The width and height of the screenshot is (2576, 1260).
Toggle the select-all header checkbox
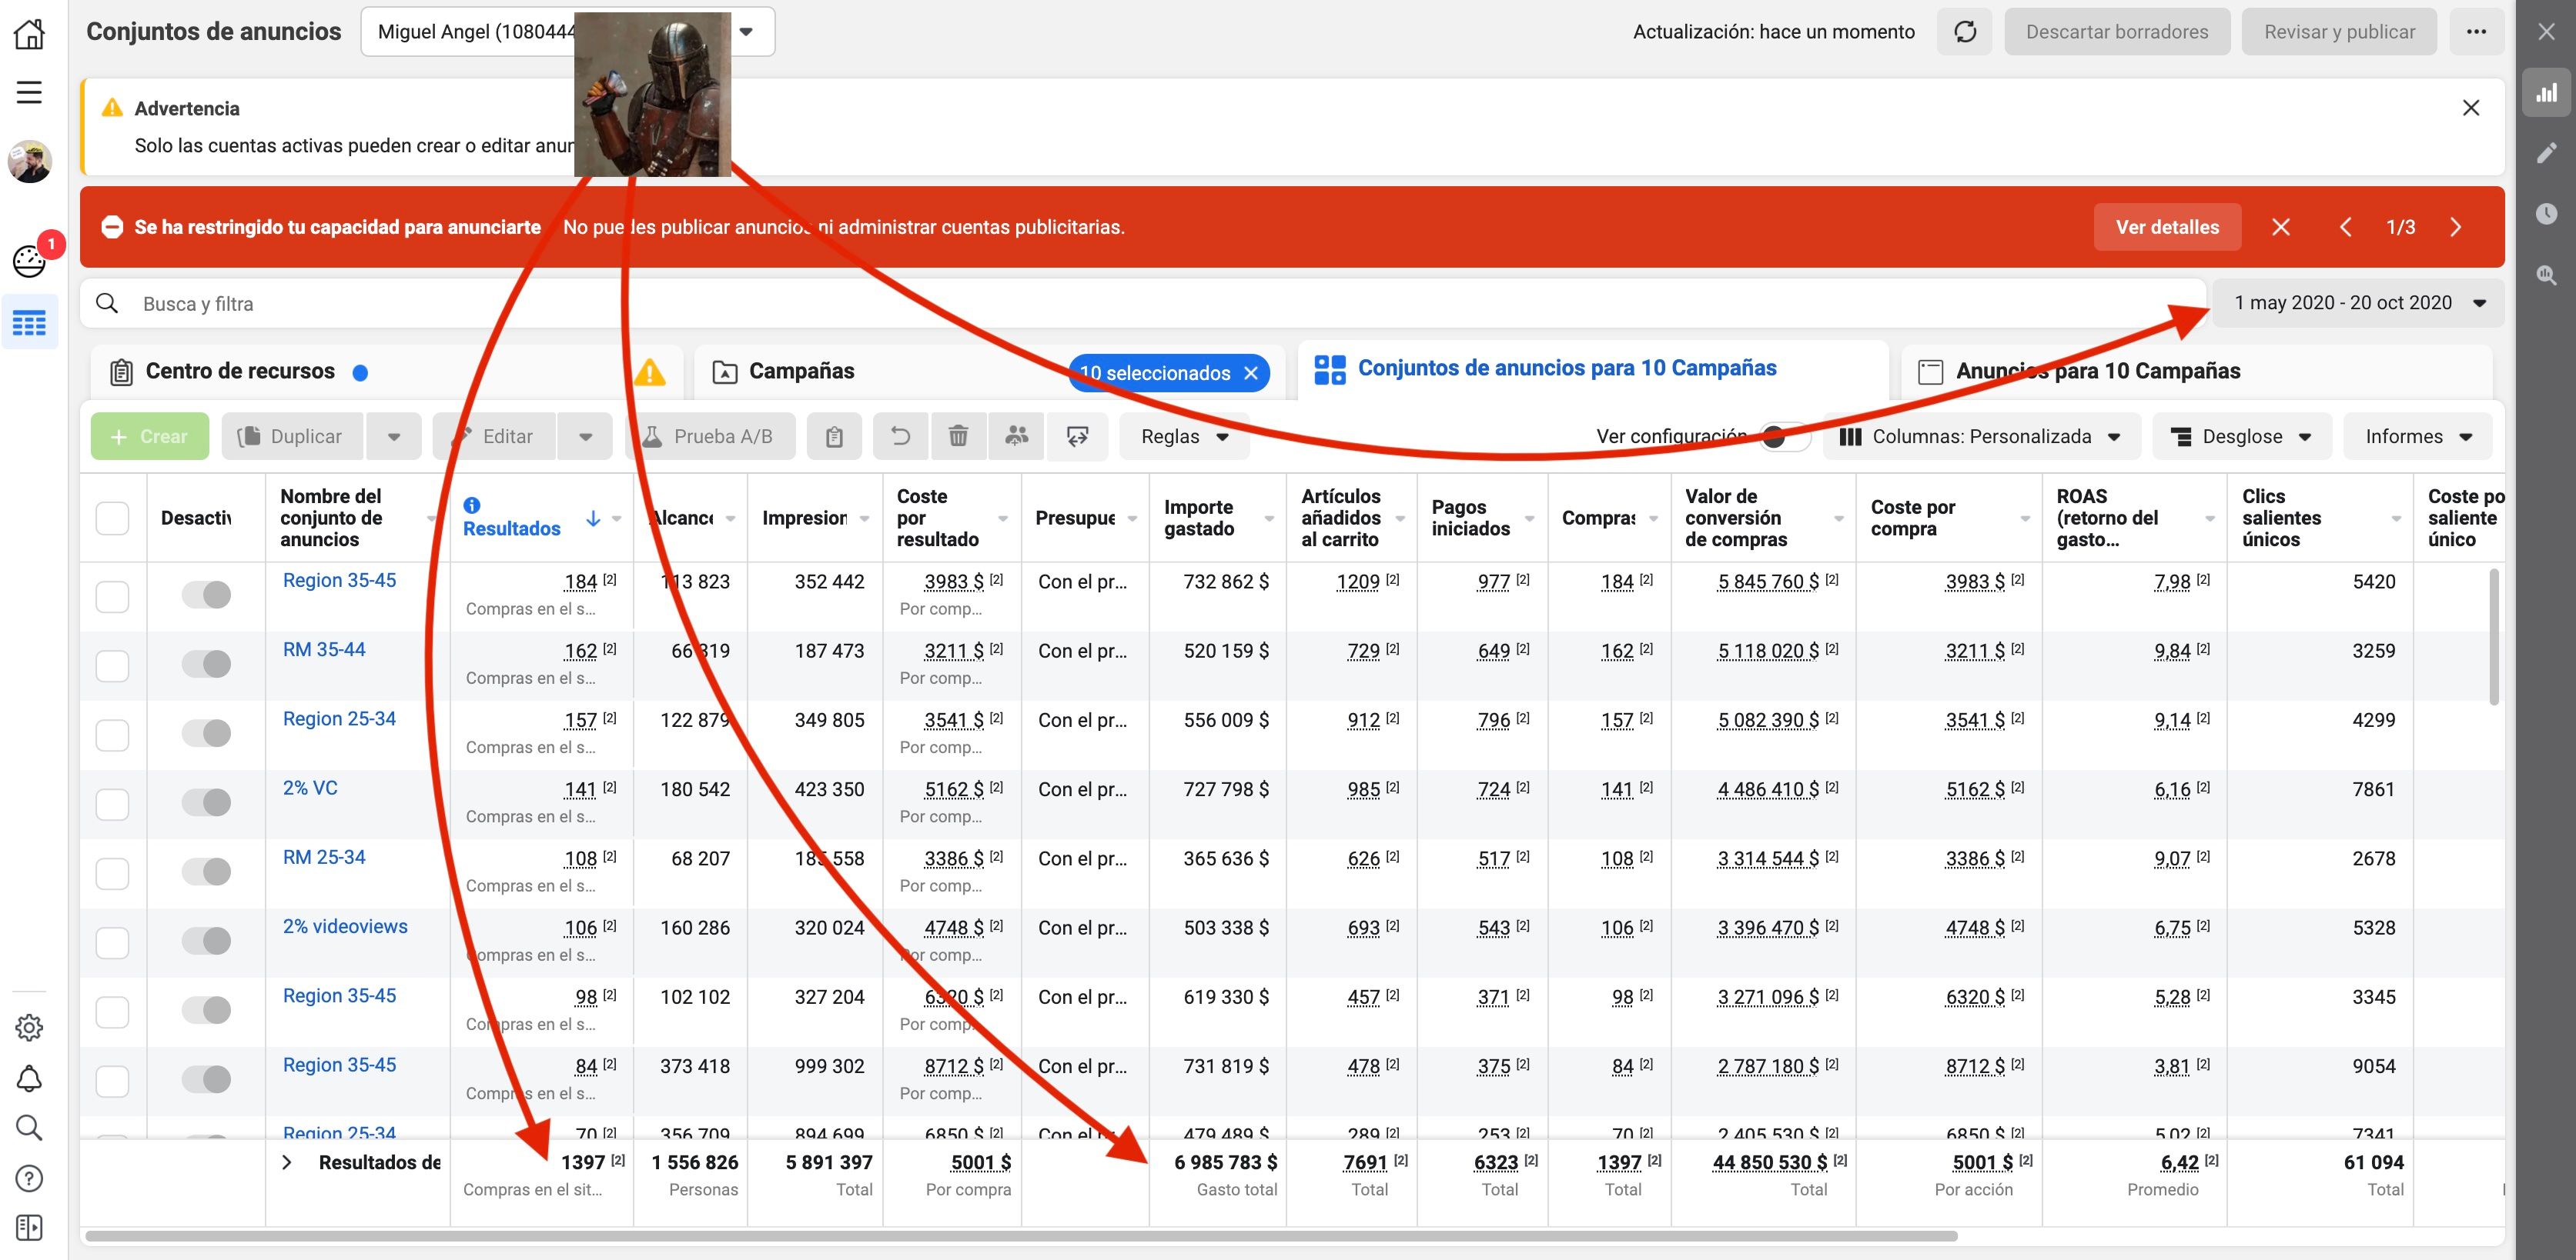point(112,518)
